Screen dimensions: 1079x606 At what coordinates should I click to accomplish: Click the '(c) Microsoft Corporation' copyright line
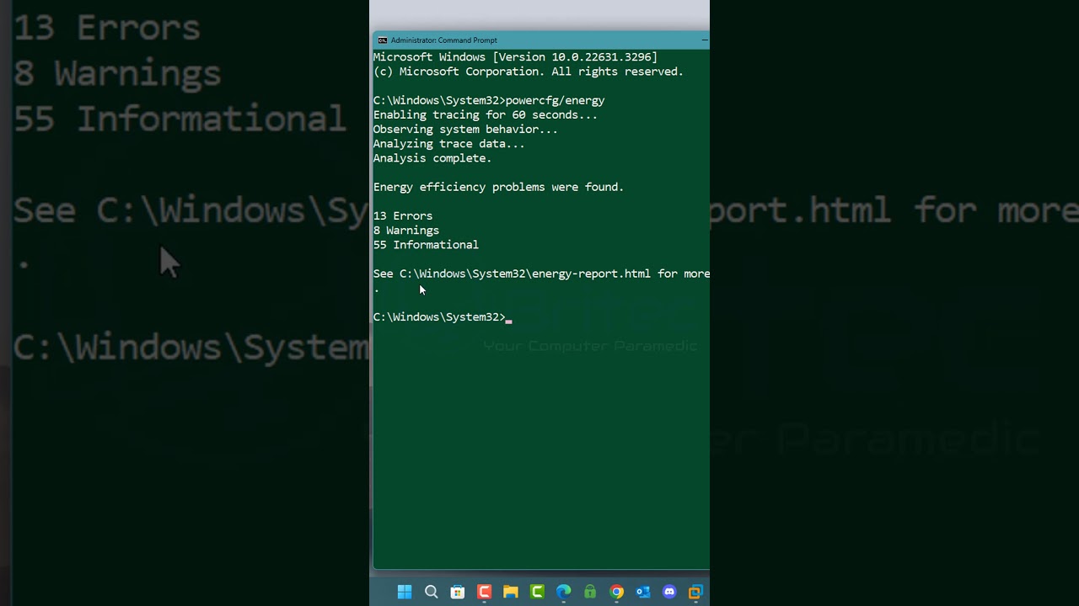pos(529,72)
